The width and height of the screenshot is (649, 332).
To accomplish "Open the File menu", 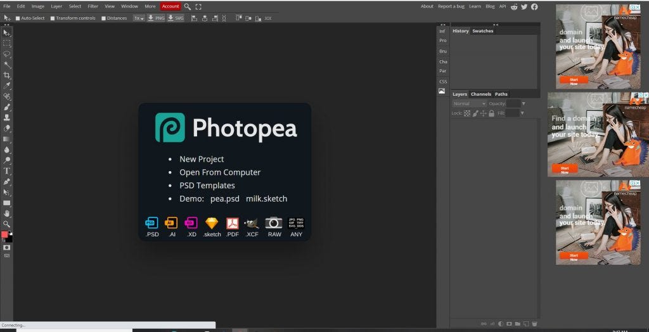I will point(7,6).
